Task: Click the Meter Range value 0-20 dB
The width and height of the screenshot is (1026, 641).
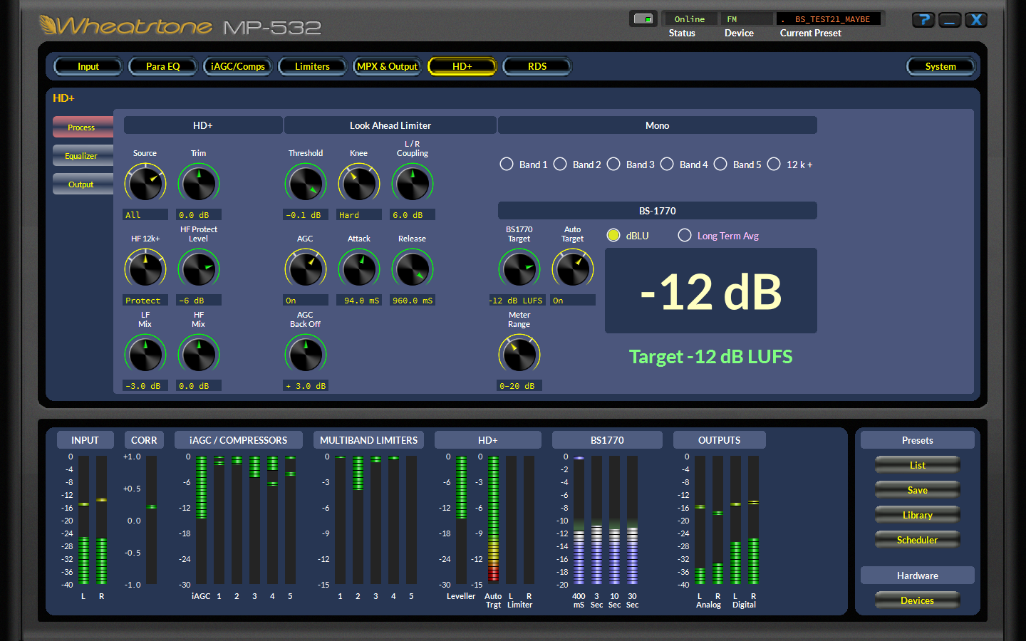Action: click(519, 385)
